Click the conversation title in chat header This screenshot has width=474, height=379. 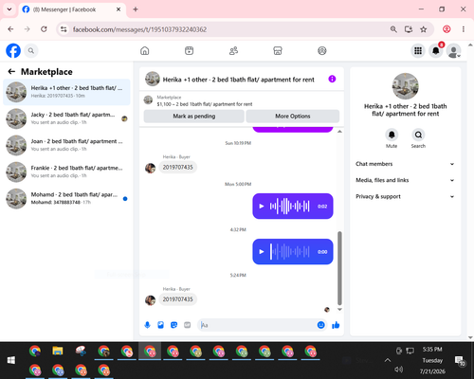pyautogui.click(x=239, y=80)
